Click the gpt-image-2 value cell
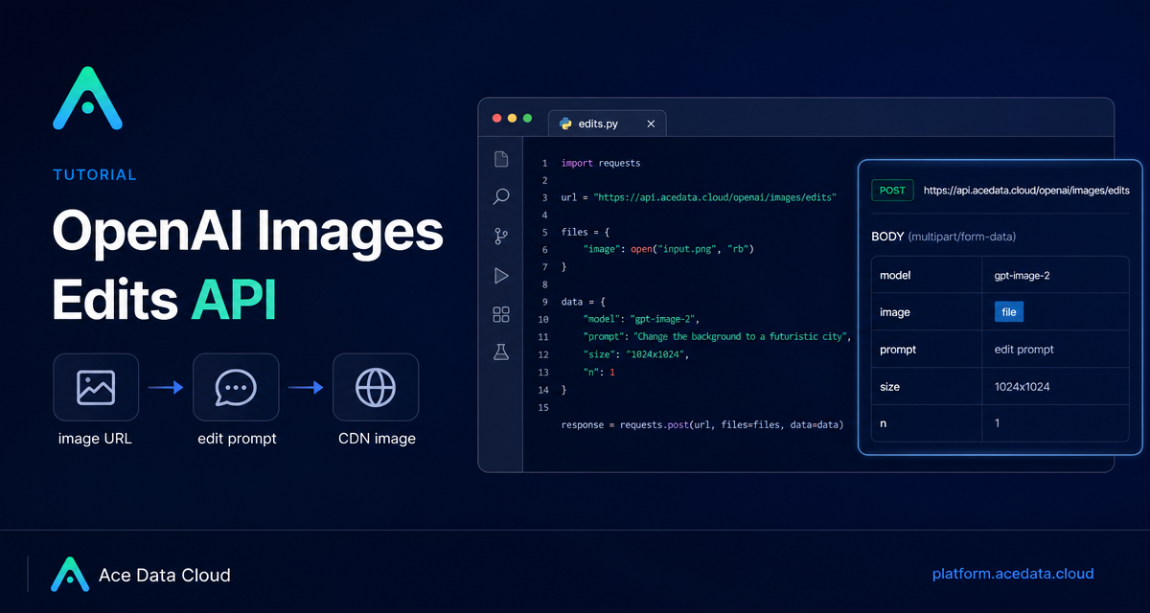This screenshot has width=1150, height=613. tap(1055, 275)
